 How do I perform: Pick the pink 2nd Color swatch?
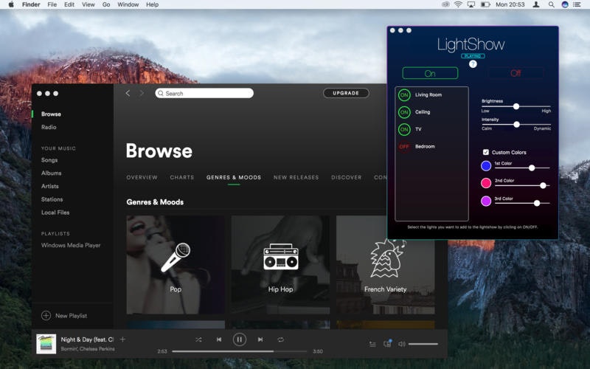[486, 183]
